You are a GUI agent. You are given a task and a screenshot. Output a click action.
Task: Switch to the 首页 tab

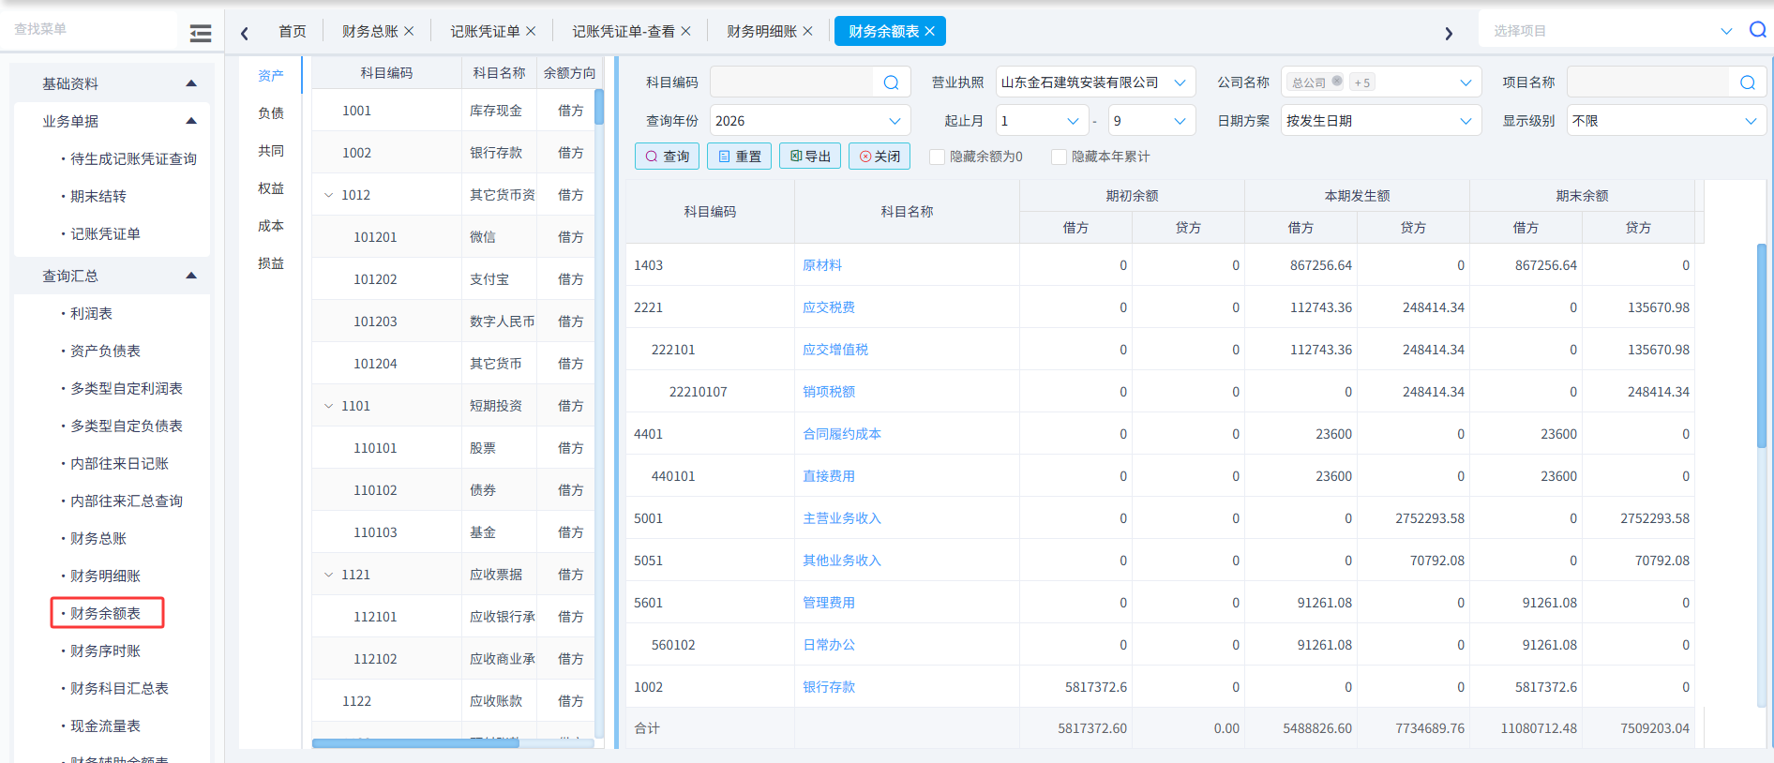coord(293,31)
